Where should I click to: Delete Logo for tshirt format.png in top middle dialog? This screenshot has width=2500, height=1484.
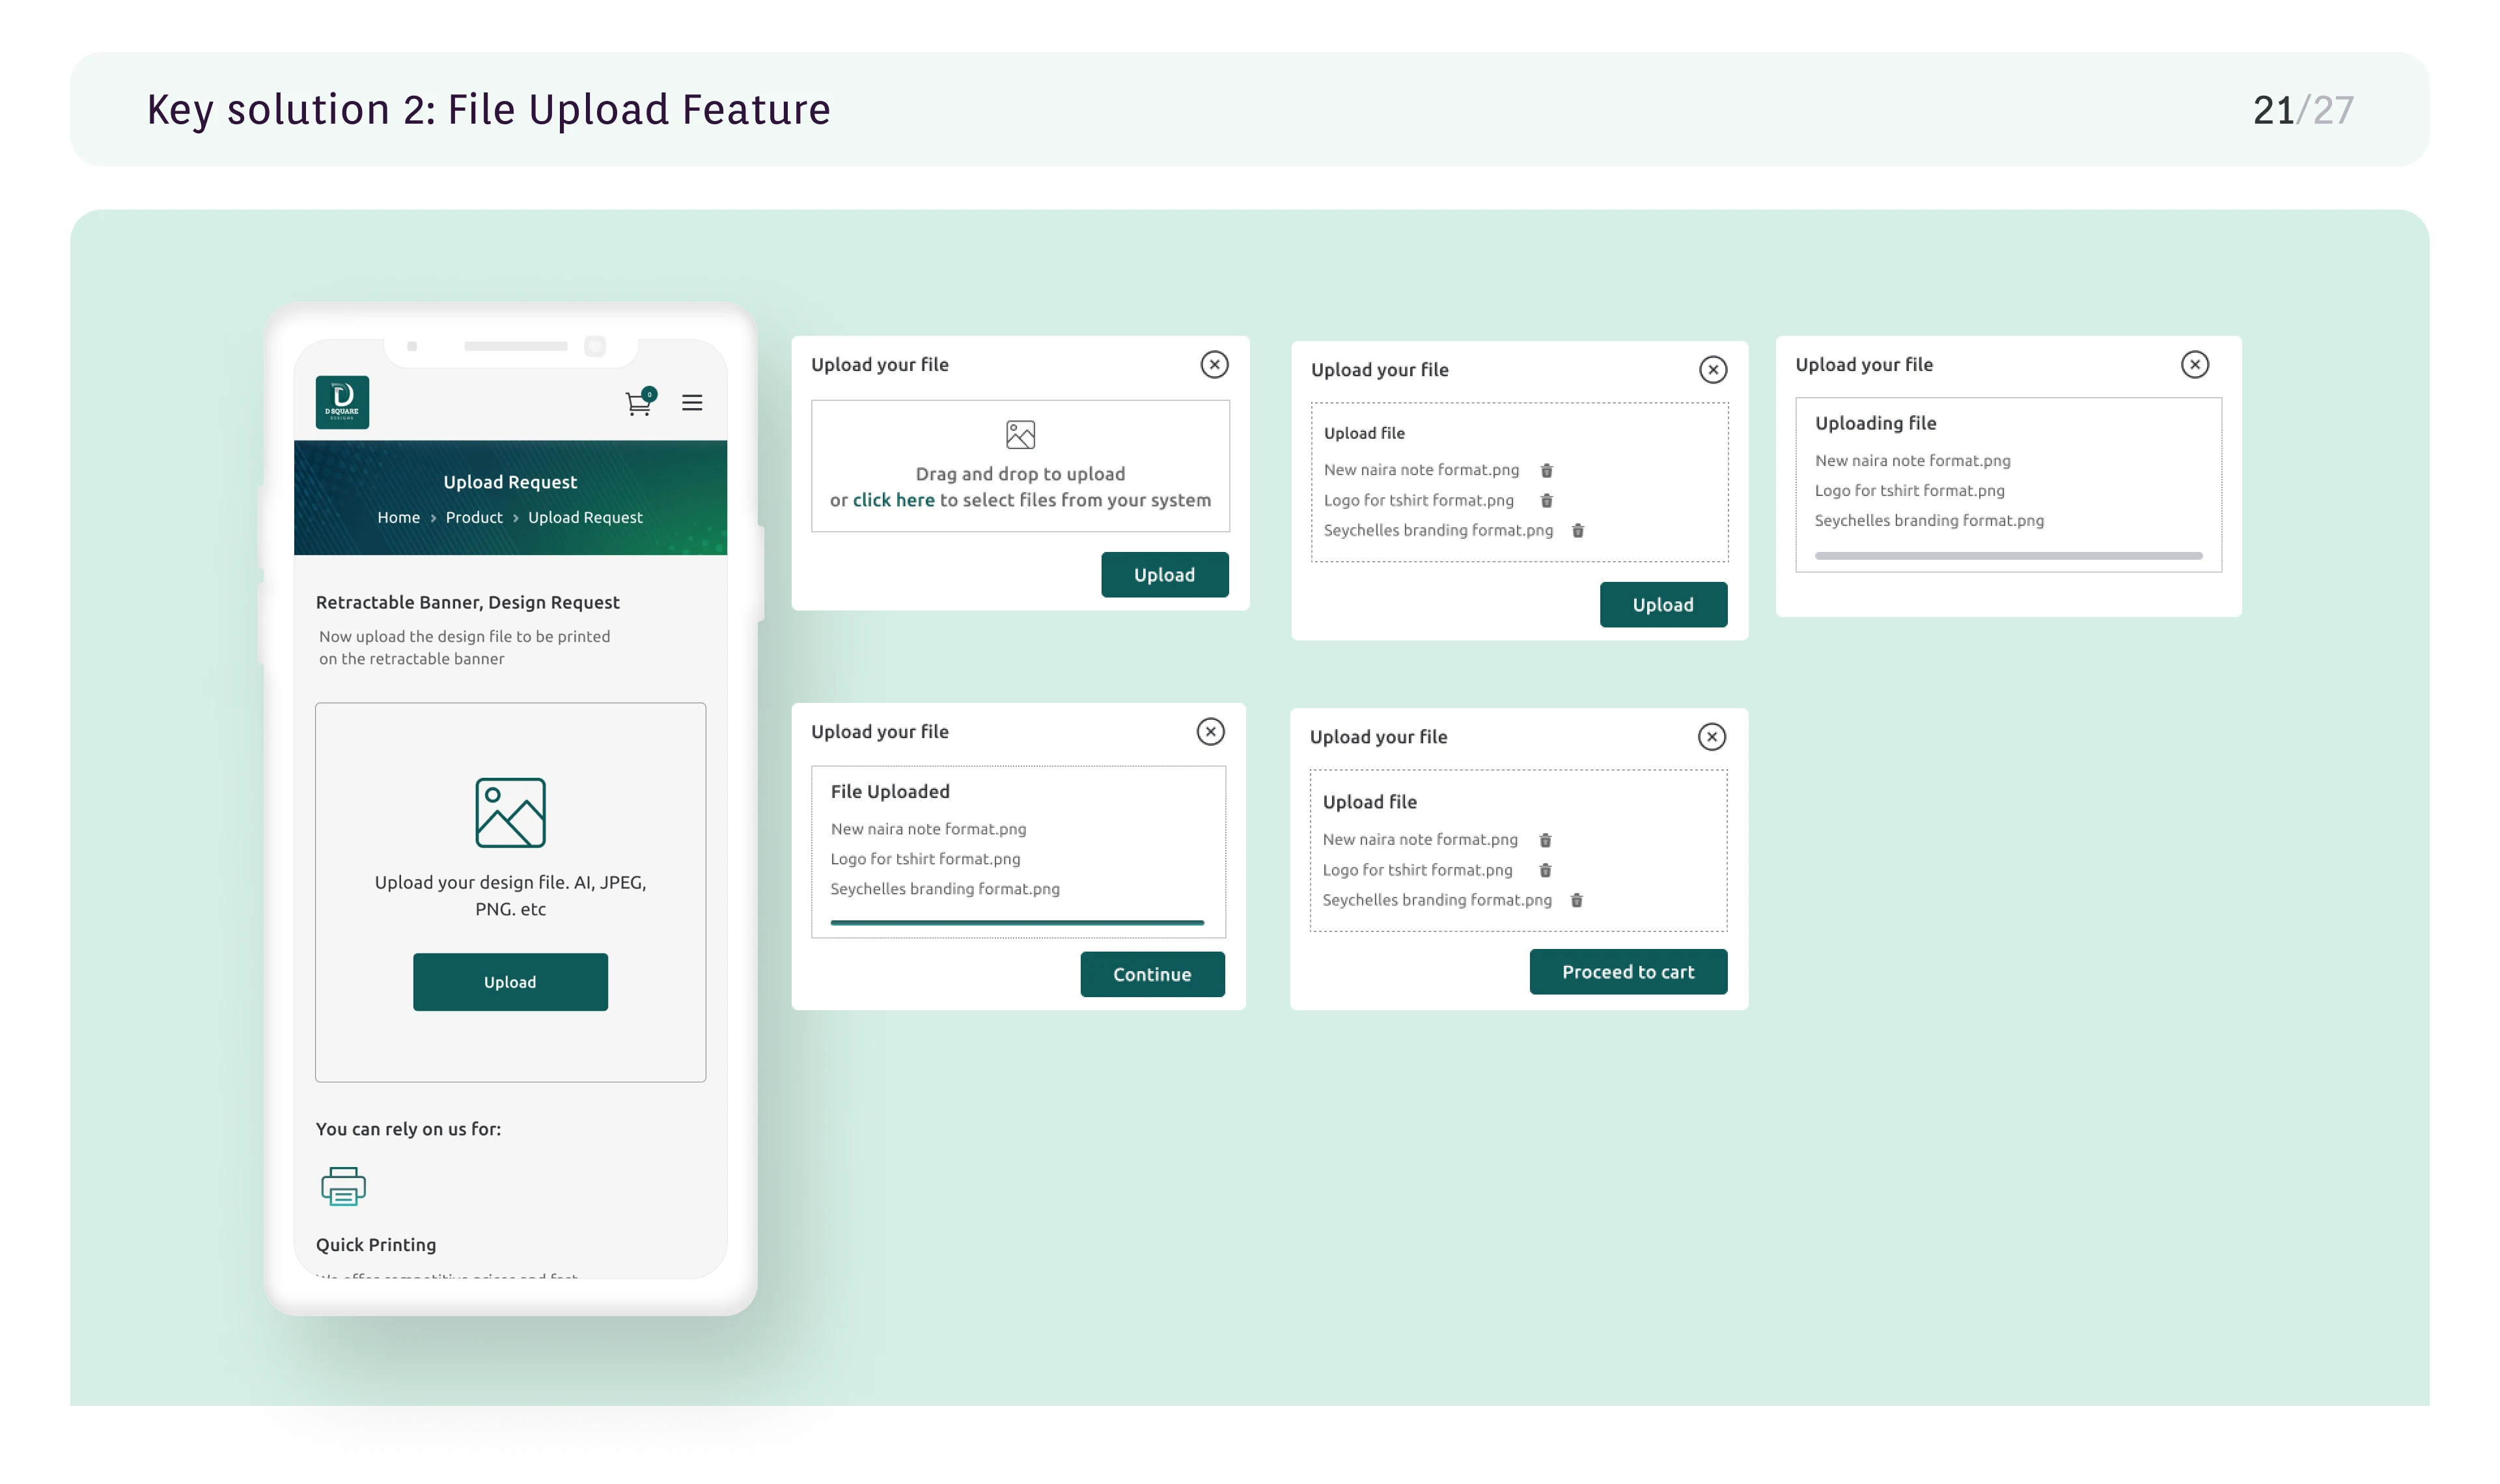(1546, 500)
